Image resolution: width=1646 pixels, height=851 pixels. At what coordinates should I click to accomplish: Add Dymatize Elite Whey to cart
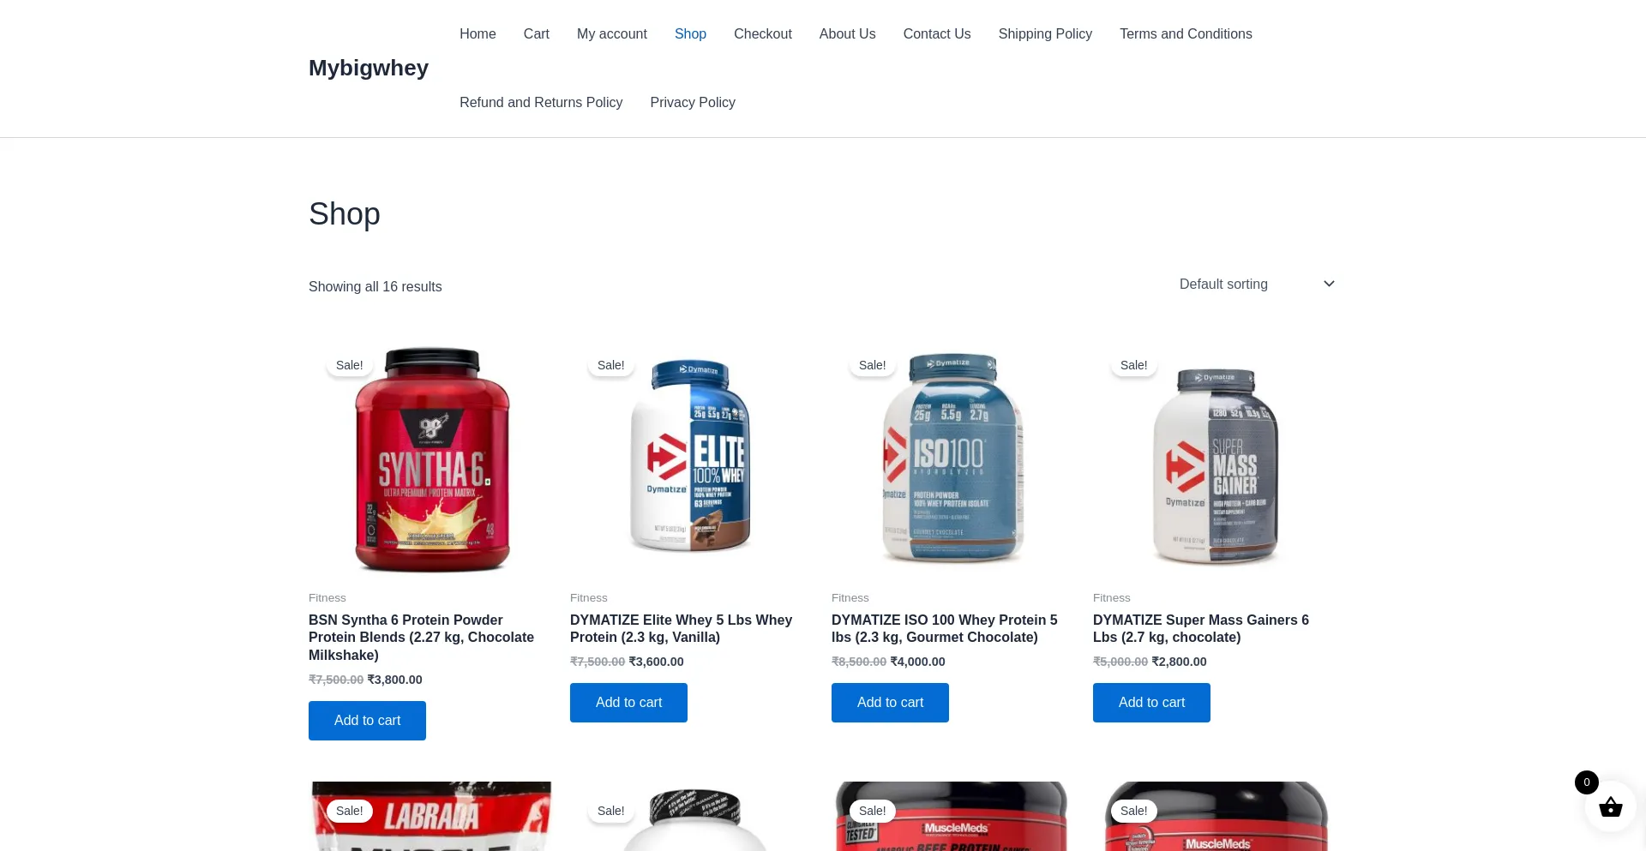(x=628, y=703)
